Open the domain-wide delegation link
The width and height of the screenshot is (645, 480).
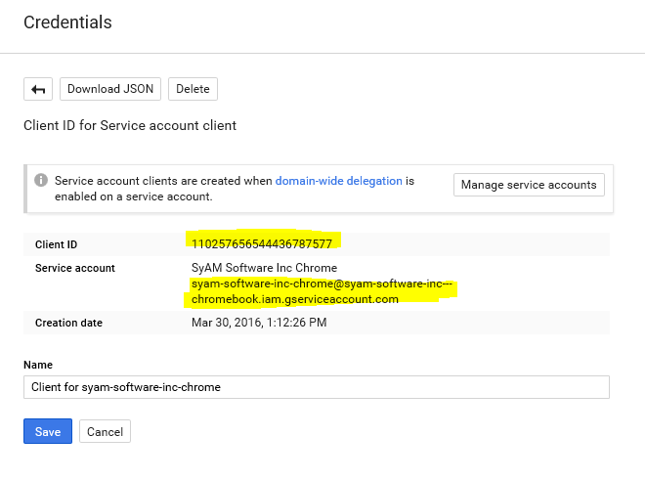pos(338,181)
